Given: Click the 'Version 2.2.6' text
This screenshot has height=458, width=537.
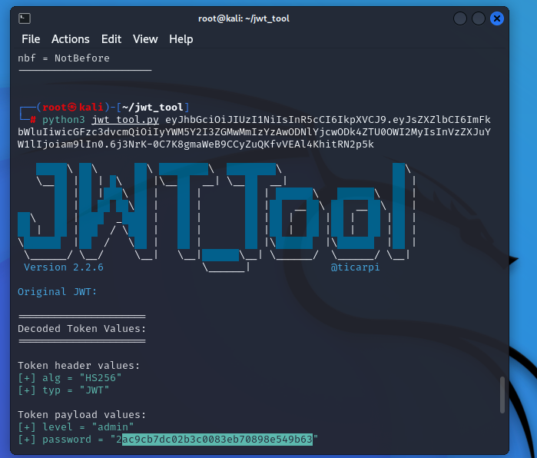Looking at the screenshot, I should (x=64, y=267).
